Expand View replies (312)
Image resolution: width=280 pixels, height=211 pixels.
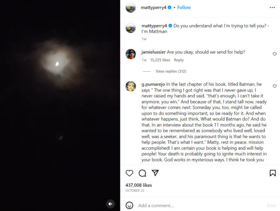(x=171, y=71)
